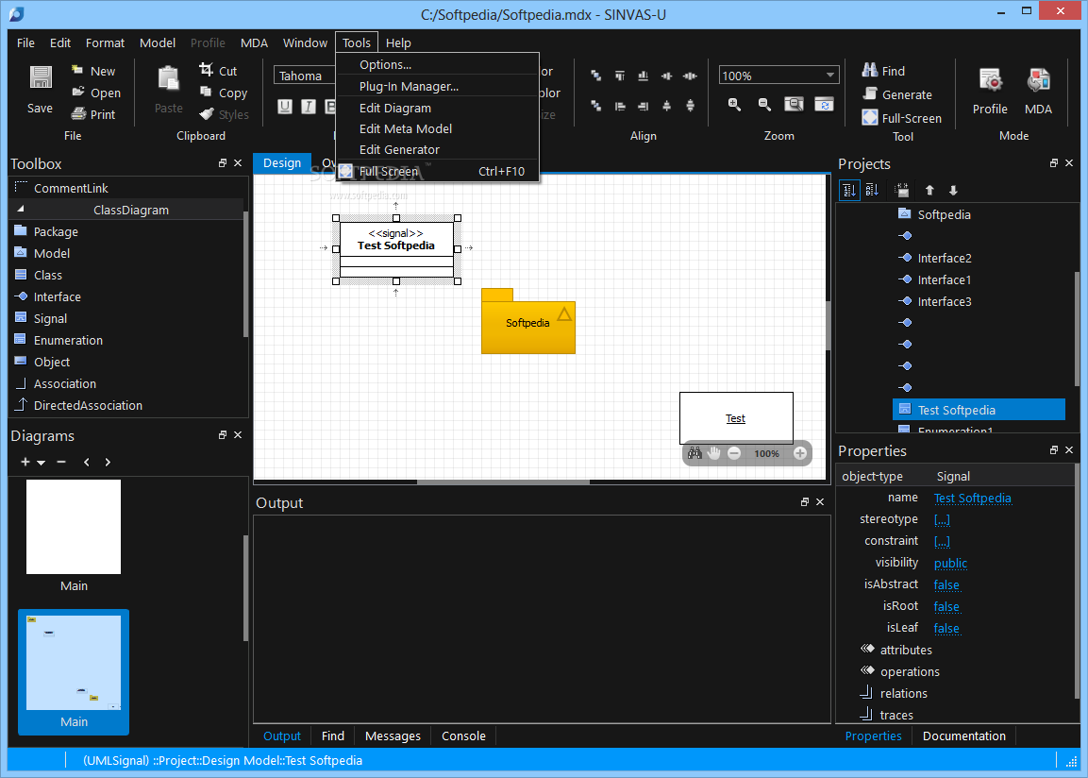The image size is (1088, 778).
Task: Click the stereotype [...] link
Action: (942, 519)
